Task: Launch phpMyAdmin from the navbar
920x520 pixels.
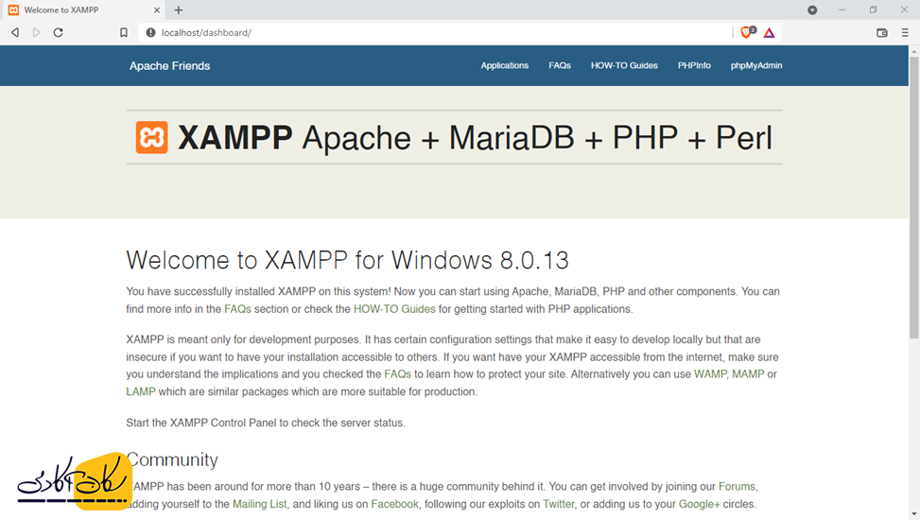Action: tap(756, 66)
